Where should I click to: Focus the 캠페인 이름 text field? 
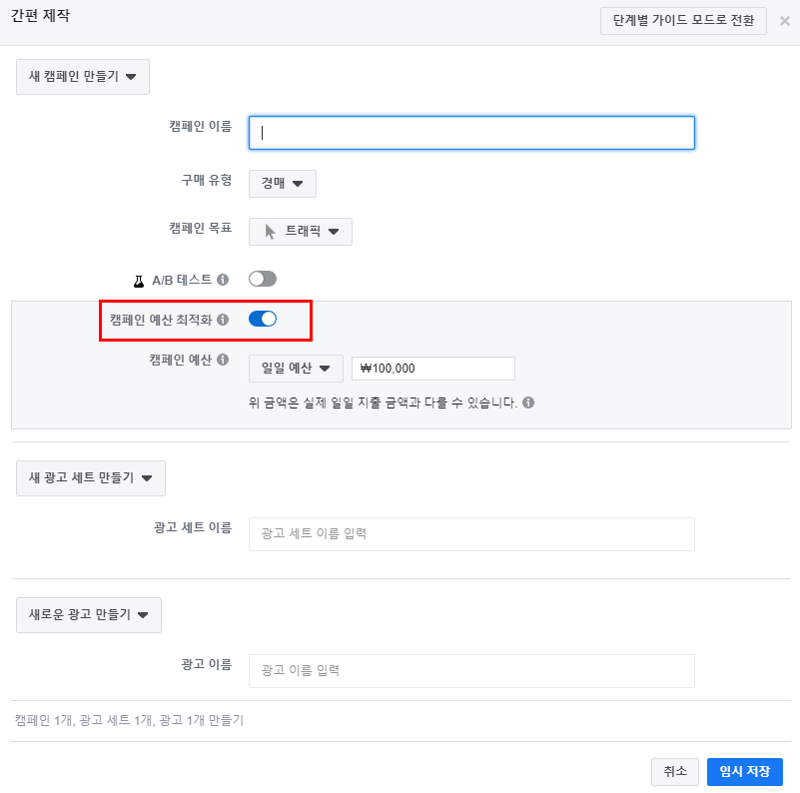pos(471,133)
